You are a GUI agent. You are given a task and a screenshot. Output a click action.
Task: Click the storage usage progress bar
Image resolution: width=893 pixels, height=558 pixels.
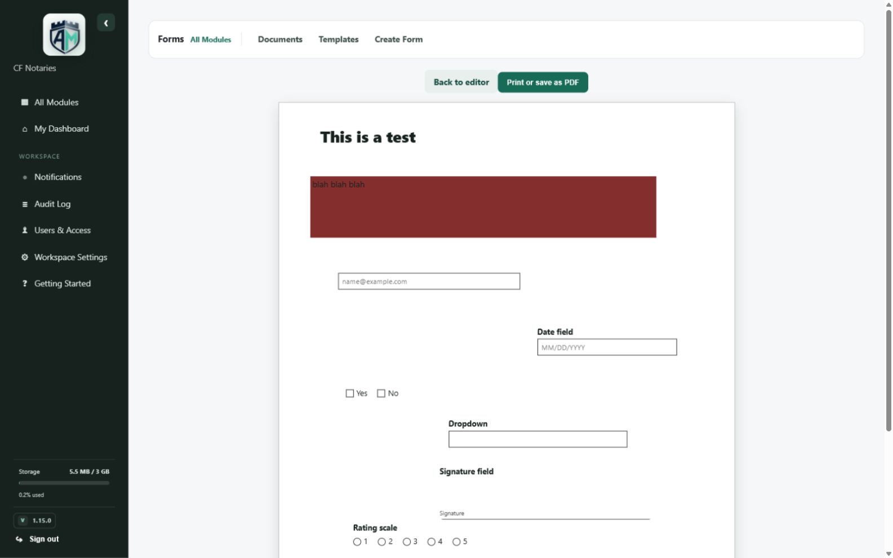pos(64,483)
